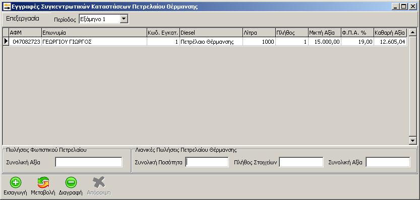Click the green Εισαγωγή plus icon
420x200 pixels.
pos(16,182)
